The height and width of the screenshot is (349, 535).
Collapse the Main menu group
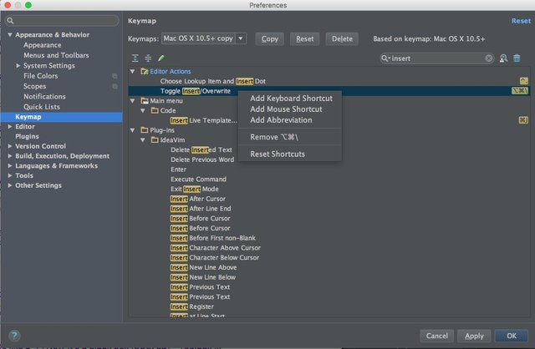coord(132,101)
